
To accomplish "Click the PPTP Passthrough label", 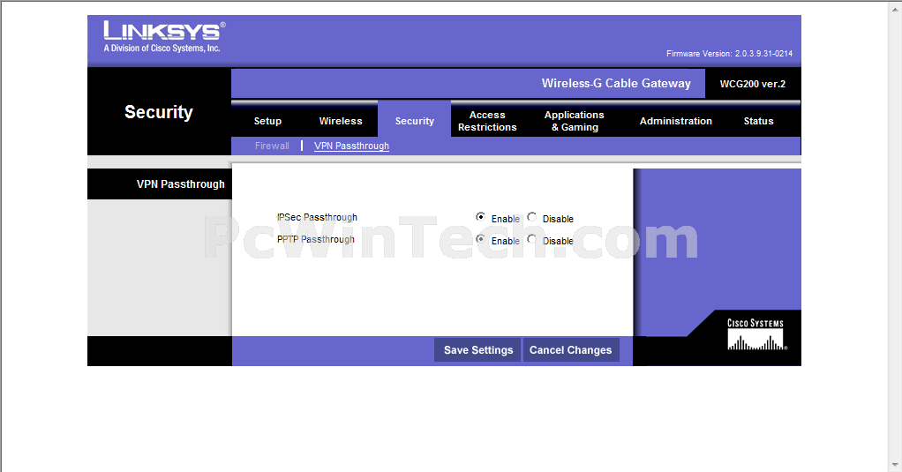I will tap(316, 239).
